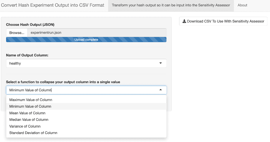Open the About tab
270x142 pixels.
tap(242, 5)
